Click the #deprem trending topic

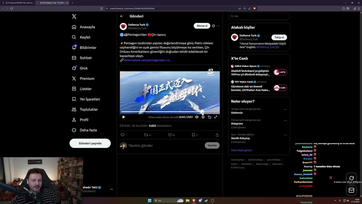237,124
